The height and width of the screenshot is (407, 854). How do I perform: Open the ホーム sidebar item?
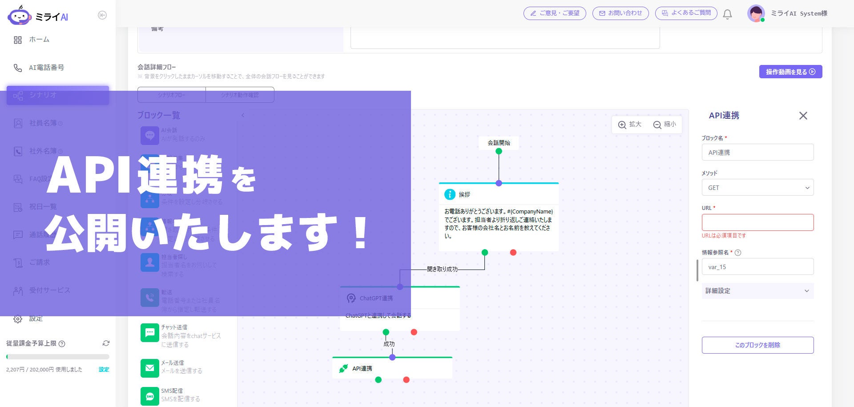click(x=39, y=40)
